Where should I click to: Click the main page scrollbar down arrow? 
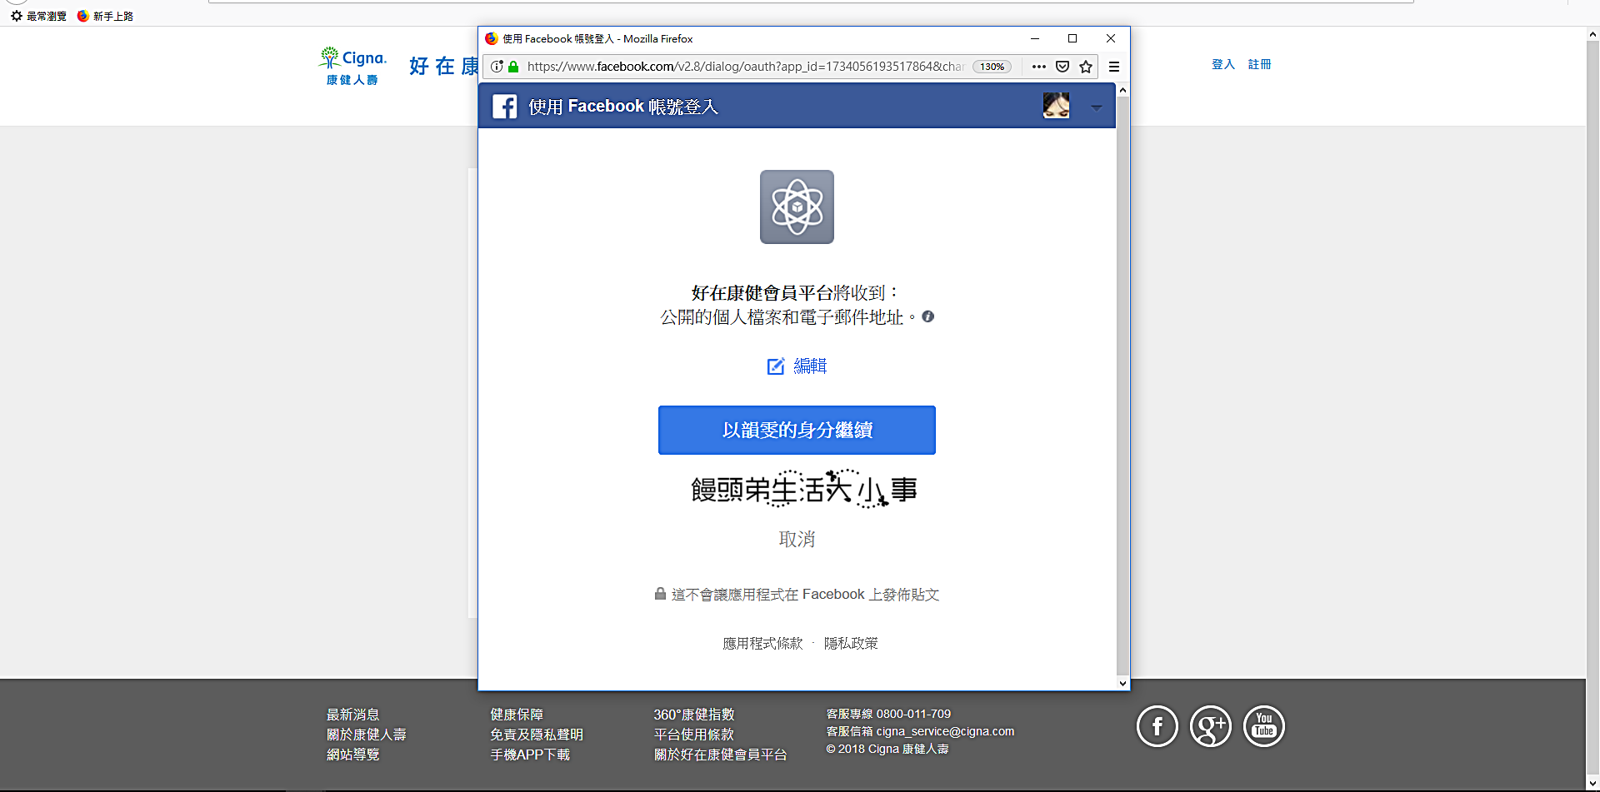pos(1592,784)
